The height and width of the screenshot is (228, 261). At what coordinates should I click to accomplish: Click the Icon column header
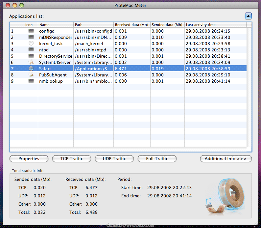pos(31,25)
